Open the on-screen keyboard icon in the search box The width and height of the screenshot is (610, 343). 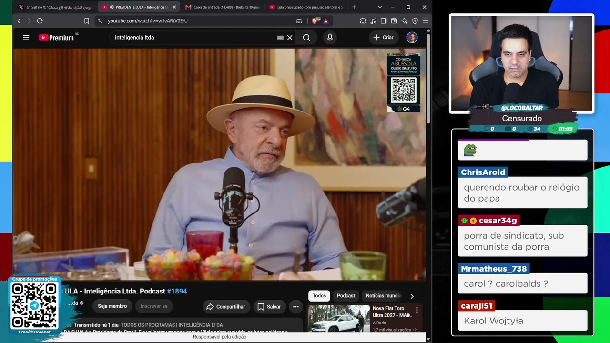click(x=280, y=38)
